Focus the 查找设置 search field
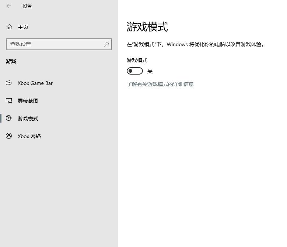 pos(59,44)
